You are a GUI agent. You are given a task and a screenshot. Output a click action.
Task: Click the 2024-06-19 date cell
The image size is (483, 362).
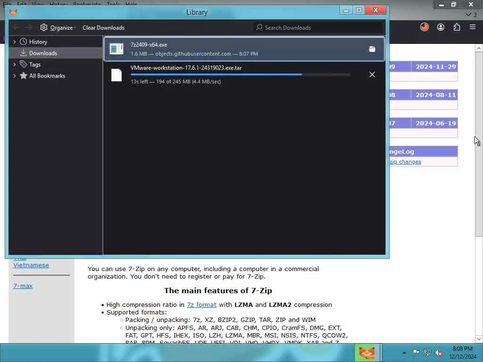tap(434, 123)
